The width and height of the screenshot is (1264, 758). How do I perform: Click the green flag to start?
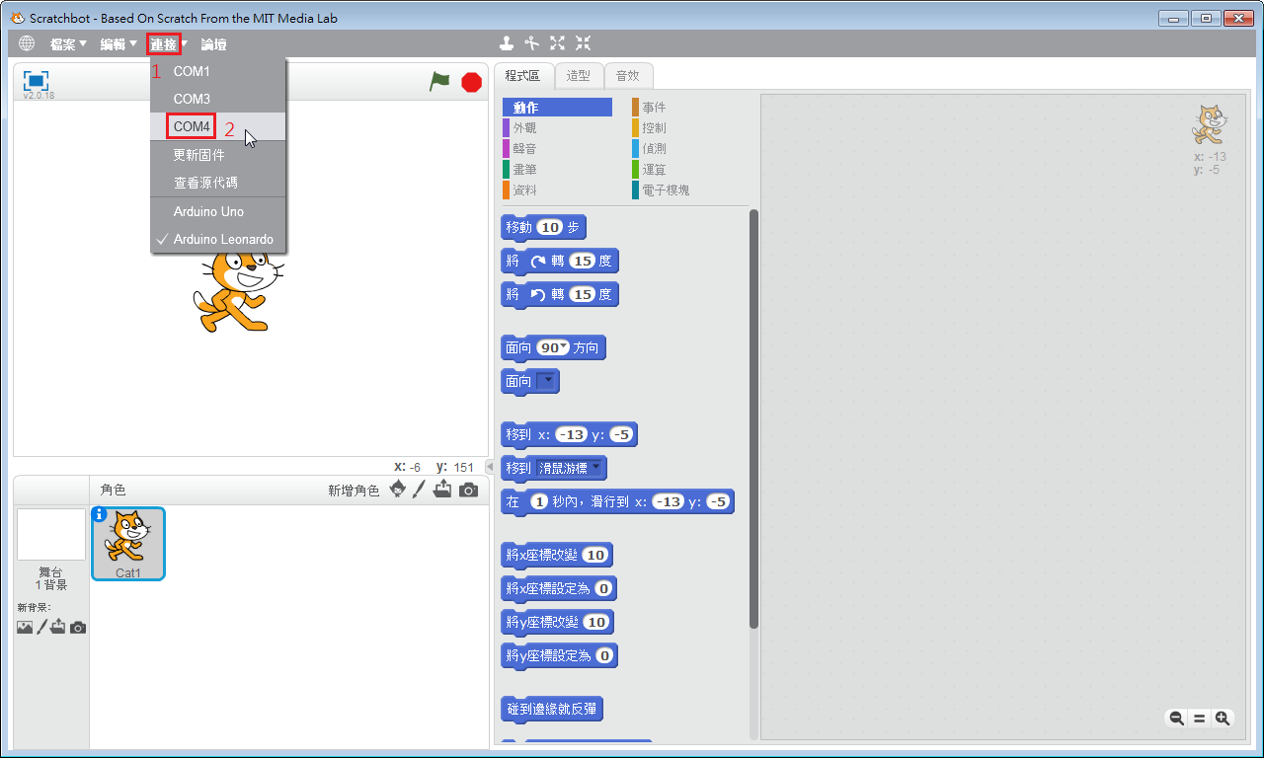(x=439, y=82)
